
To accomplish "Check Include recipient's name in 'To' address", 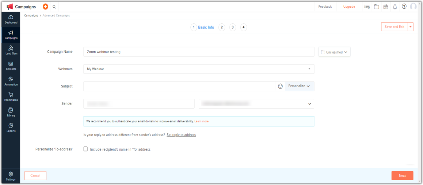I will tap(85, 149).
